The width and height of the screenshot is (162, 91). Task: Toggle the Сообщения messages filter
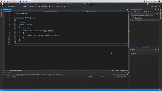42,75
